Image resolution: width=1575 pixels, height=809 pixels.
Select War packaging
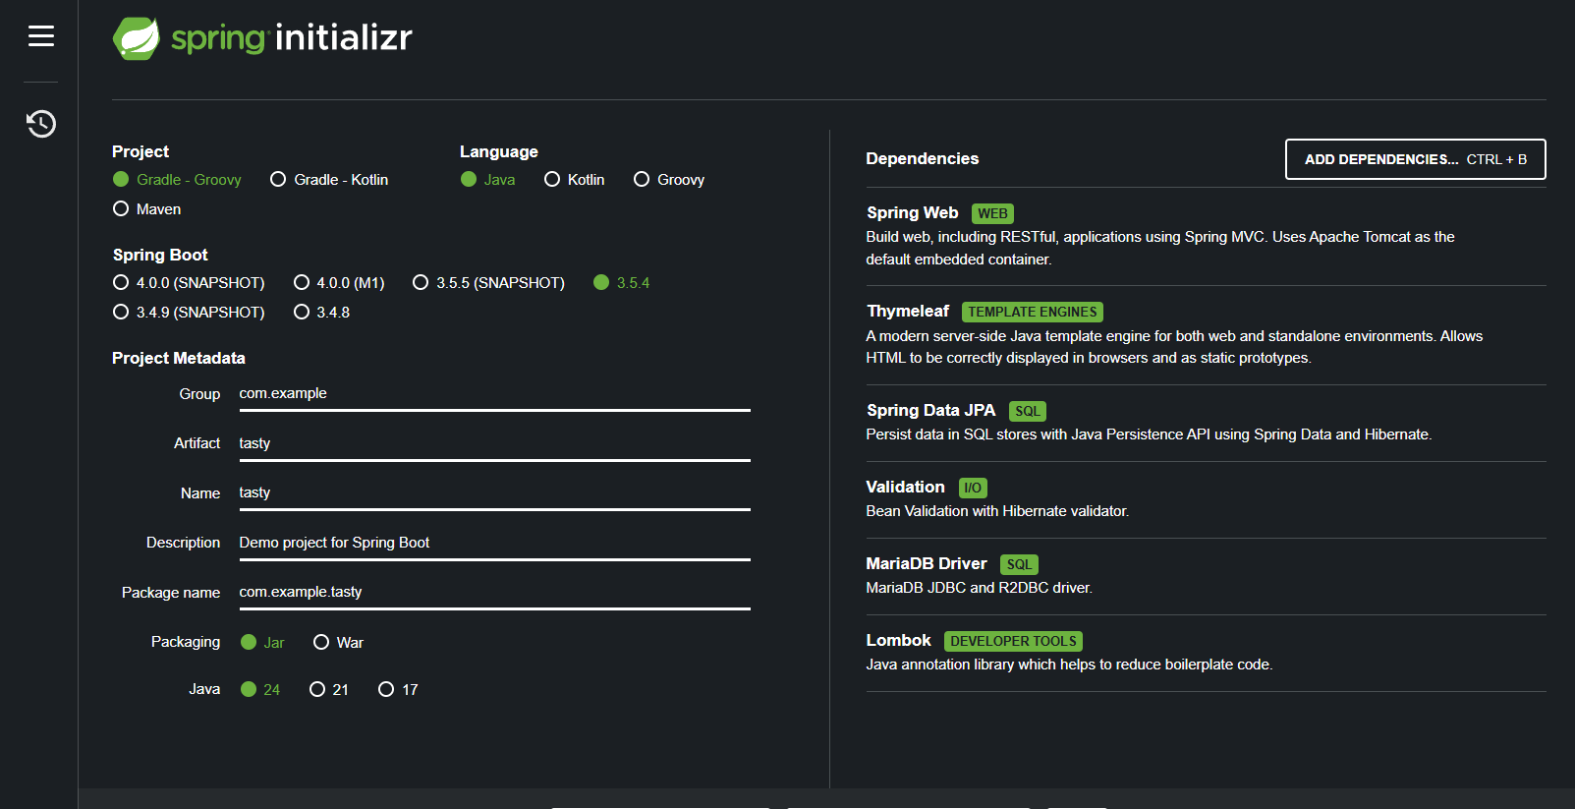[x=338, y=643]
